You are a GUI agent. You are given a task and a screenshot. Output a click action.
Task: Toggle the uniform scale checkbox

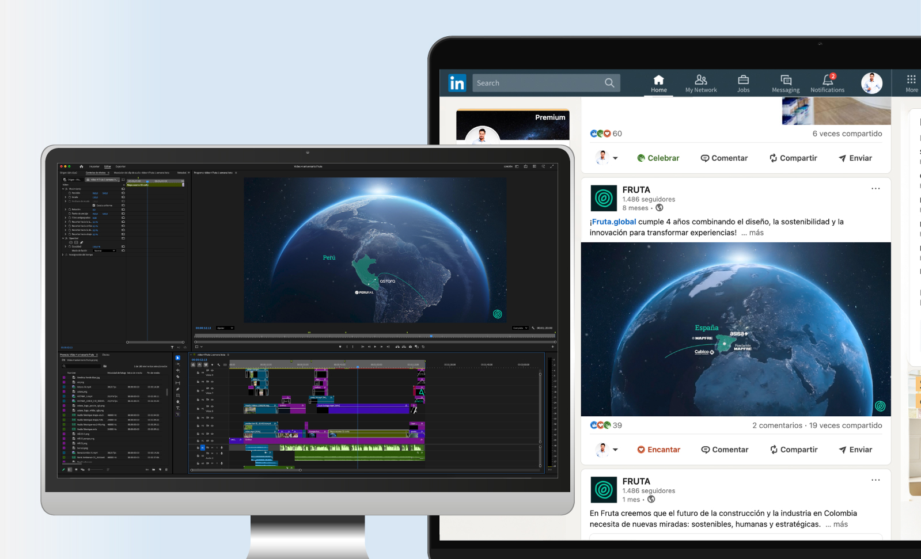(x=94, y=206)
